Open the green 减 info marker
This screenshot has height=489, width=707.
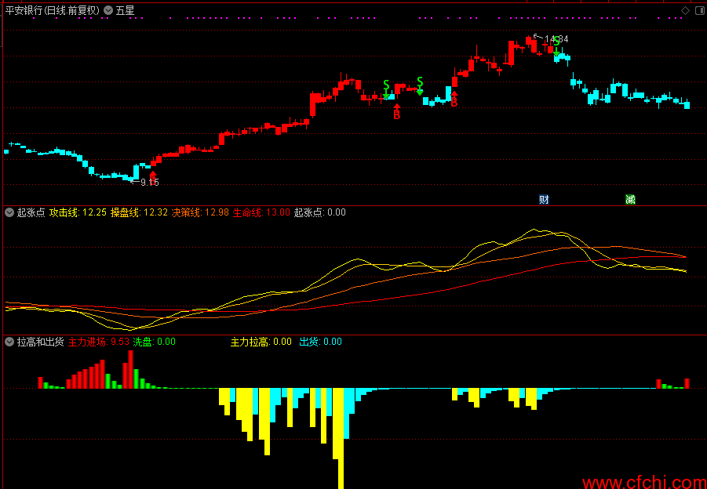tap(630, 200)
